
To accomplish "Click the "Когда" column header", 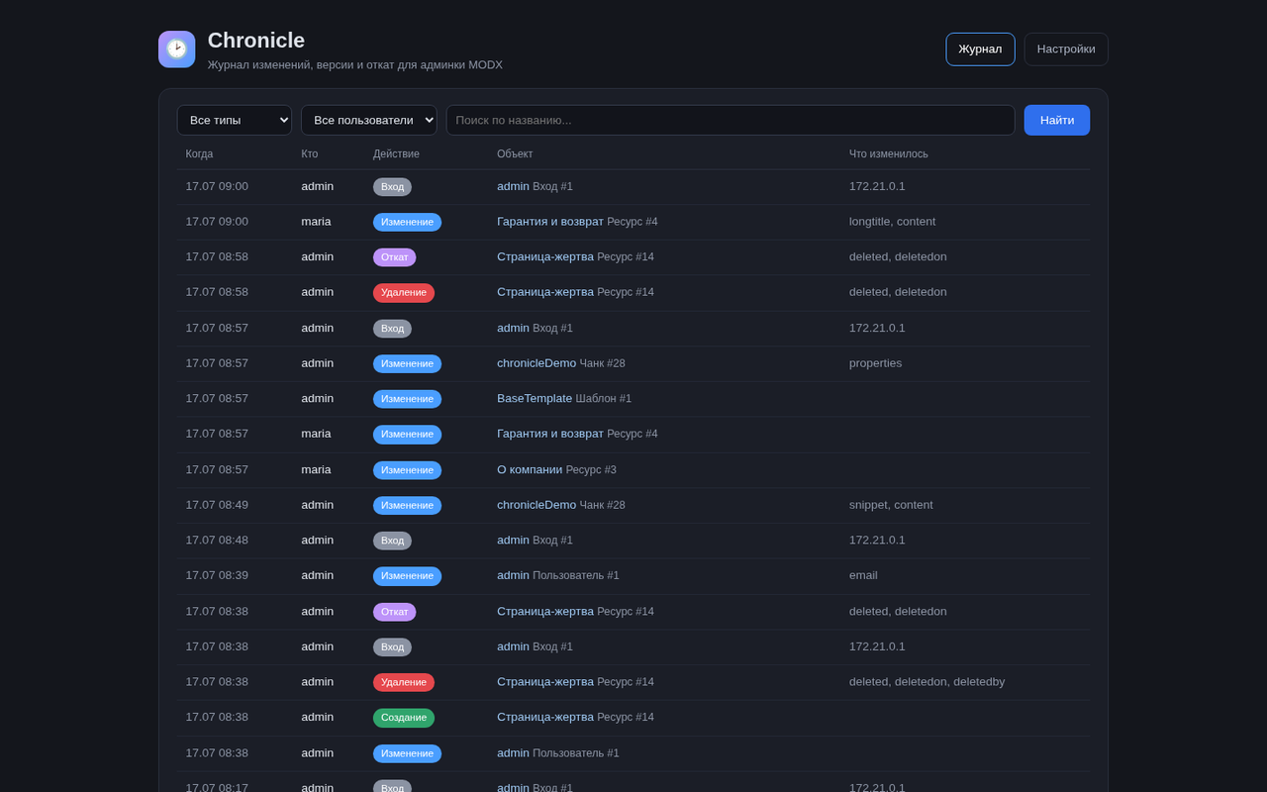I will pyautogui.click(x=199, y=153).
